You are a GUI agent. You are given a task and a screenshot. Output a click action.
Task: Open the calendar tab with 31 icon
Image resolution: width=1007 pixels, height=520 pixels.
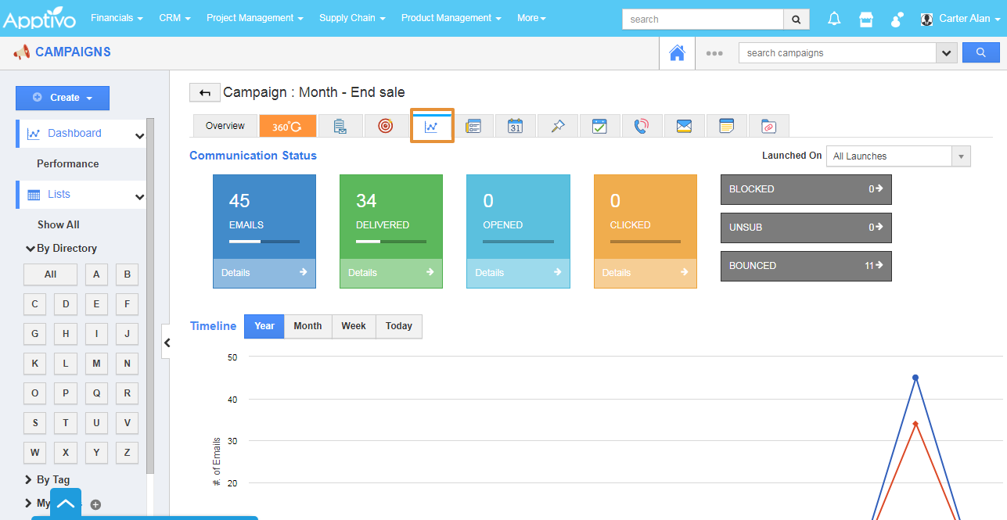[515, 126]
